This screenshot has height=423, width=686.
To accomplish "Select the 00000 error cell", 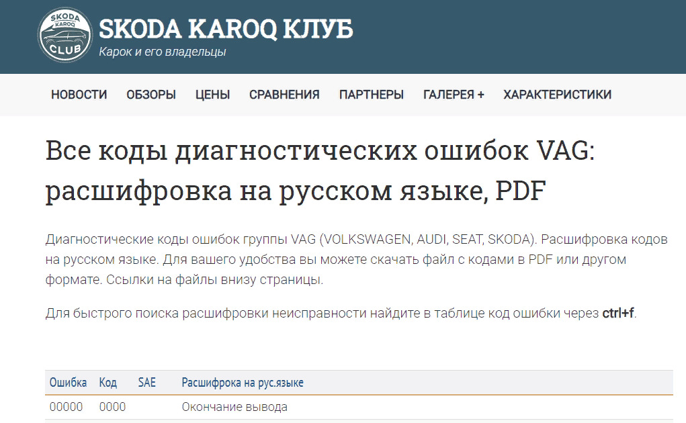I will click(66, 407).
